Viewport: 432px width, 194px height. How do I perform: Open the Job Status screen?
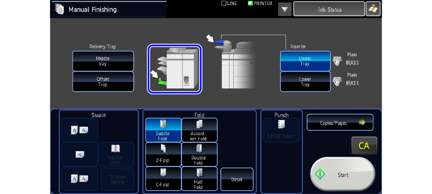click(x=329, y=9)
